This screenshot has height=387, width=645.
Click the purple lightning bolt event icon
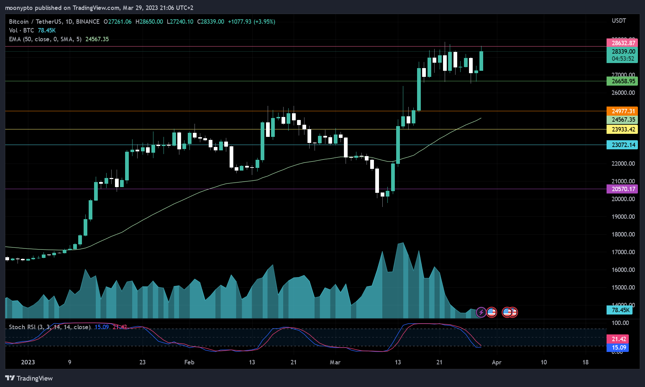pyautogui.click(x=481, y=312)
